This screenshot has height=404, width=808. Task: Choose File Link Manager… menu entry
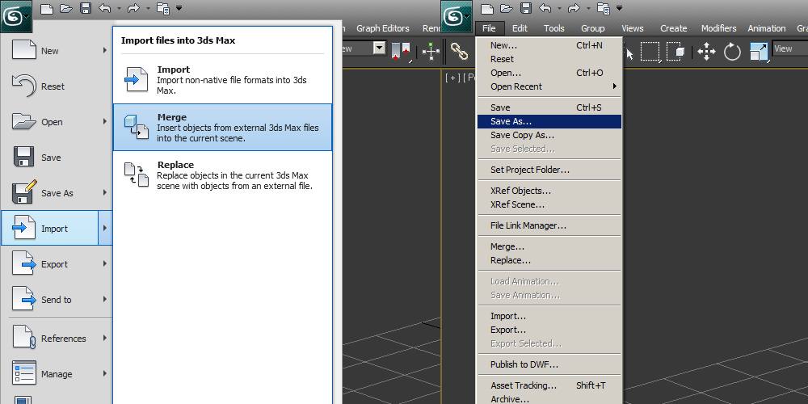[x=549, y=225]
